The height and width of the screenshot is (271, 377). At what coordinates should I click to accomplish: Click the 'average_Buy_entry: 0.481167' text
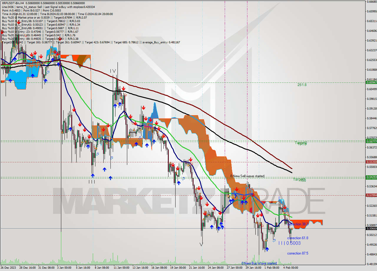161,42
